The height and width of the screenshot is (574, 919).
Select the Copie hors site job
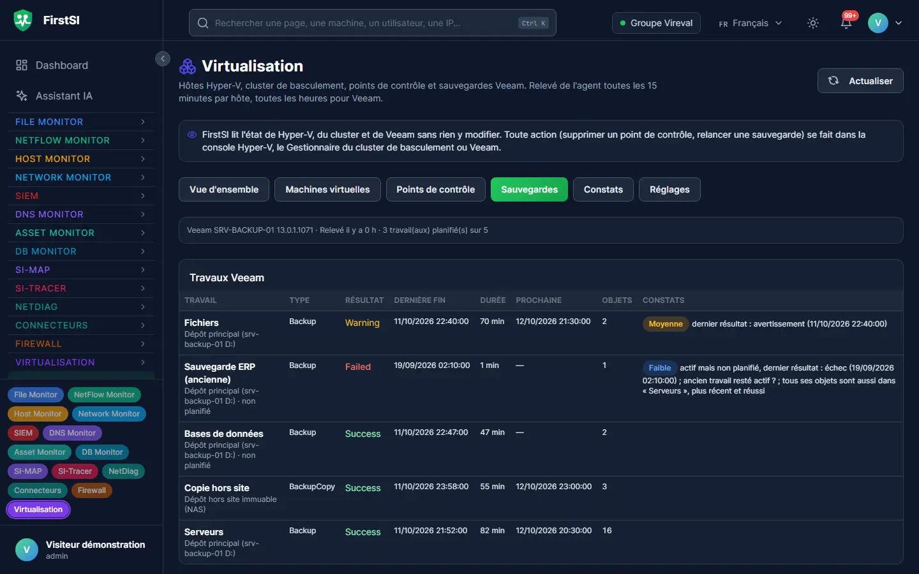tap(541, 498)
